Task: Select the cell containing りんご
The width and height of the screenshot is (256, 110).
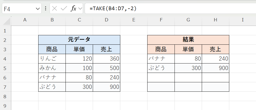Action: pos(52,59)
